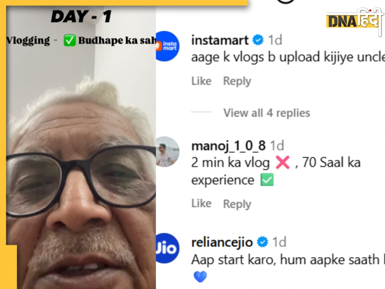Screen dimensions: 385x289
Task: Open the reliancejio username link
Action: [x=222, y=243]
